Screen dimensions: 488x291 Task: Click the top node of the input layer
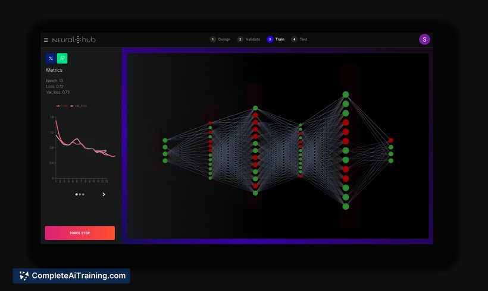click(x=165, y=141)
